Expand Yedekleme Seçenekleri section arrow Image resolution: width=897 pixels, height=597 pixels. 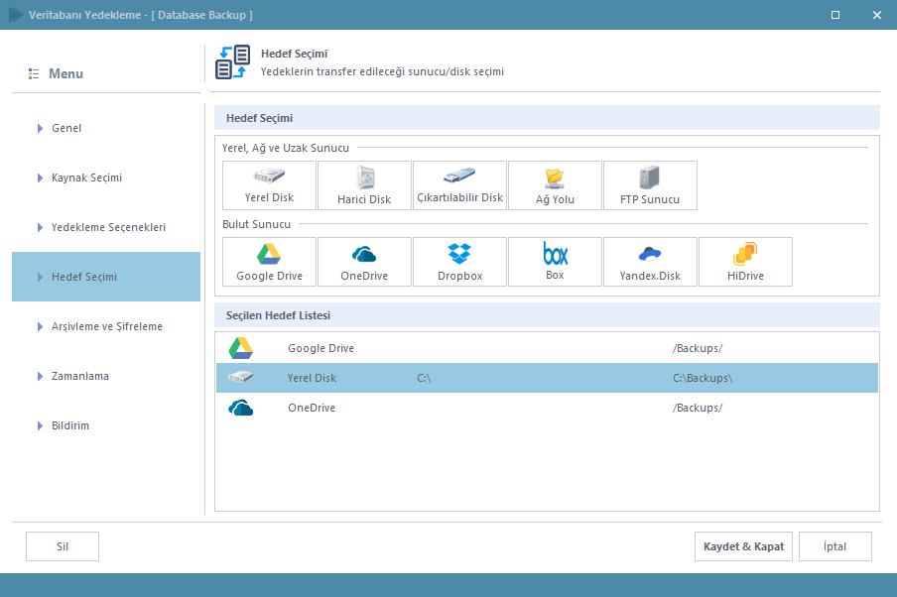41,227
